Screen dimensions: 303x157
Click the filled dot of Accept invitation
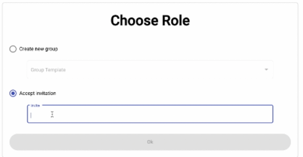point(13,93)
